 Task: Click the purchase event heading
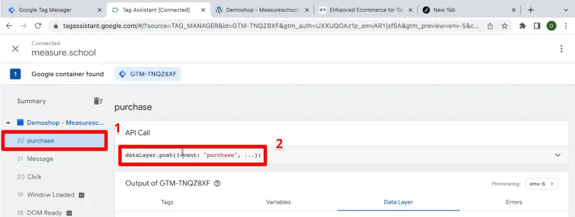pos(133,107)
